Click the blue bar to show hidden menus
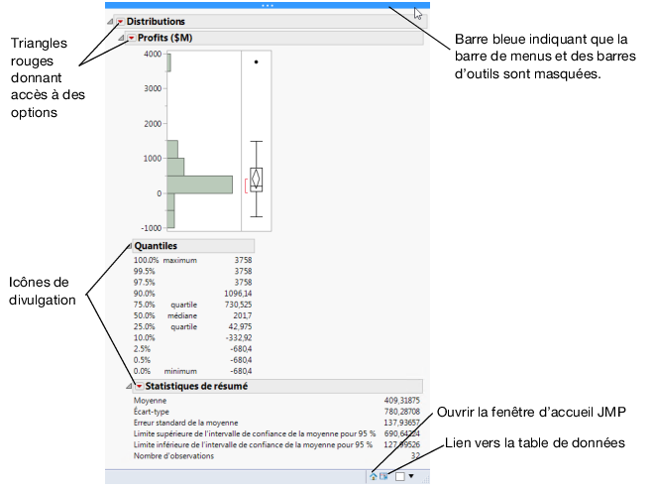Image resolution: width=654 pixels, height=489 pixels. pos(268,5)
